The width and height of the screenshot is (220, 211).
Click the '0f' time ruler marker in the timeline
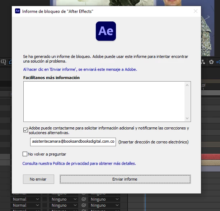[203, 85]
